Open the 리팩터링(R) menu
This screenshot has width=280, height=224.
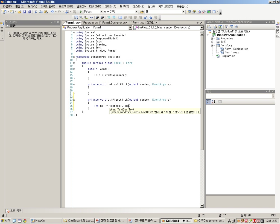48,7
